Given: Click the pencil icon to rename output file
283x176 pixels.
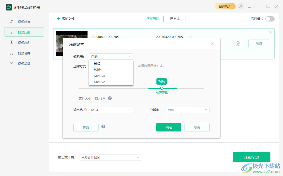Looking at the screenshot, I should (190, 37).
